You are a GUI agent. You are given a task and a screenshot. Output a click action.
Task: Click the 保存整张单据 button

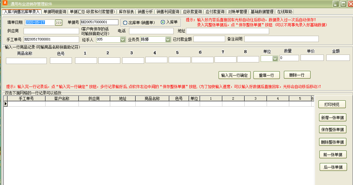coord(333,129)
